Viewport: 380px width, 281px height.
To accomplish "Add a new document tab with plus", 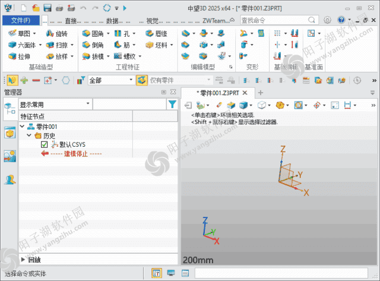I will tap(261, 93).
